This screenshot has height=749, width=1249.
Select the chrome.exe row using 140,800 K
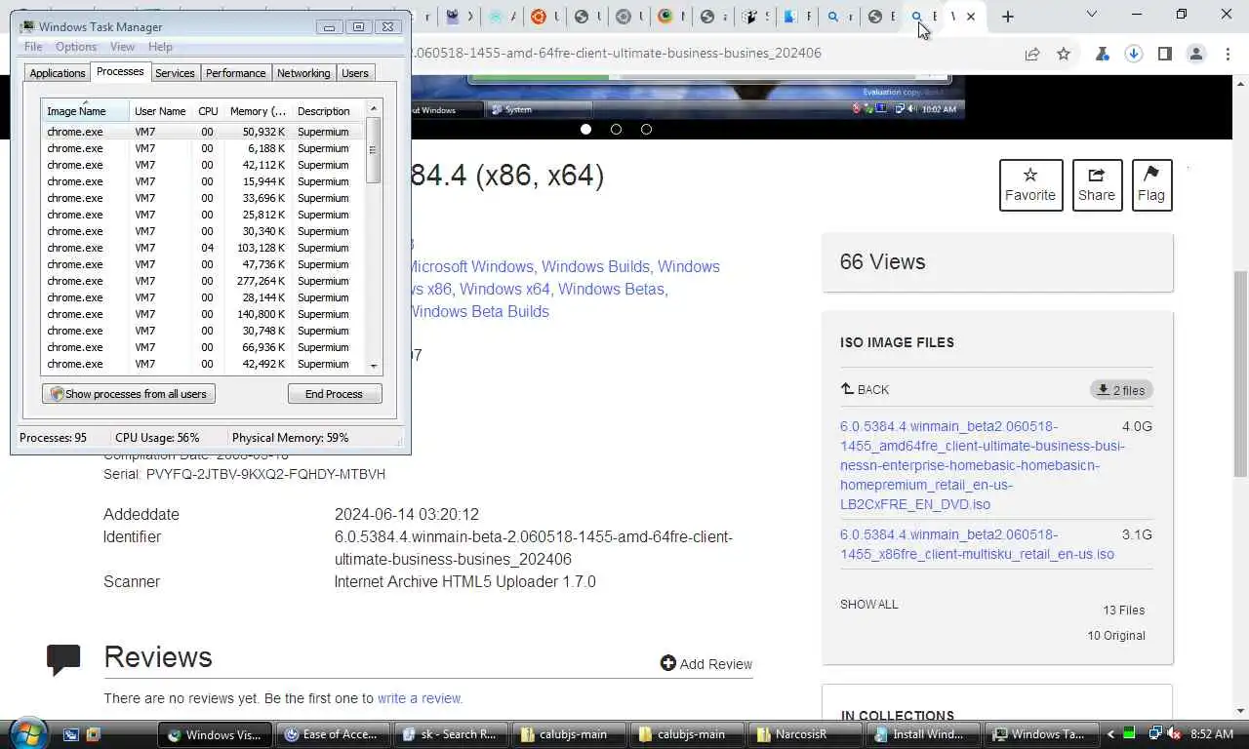[203, 314]
